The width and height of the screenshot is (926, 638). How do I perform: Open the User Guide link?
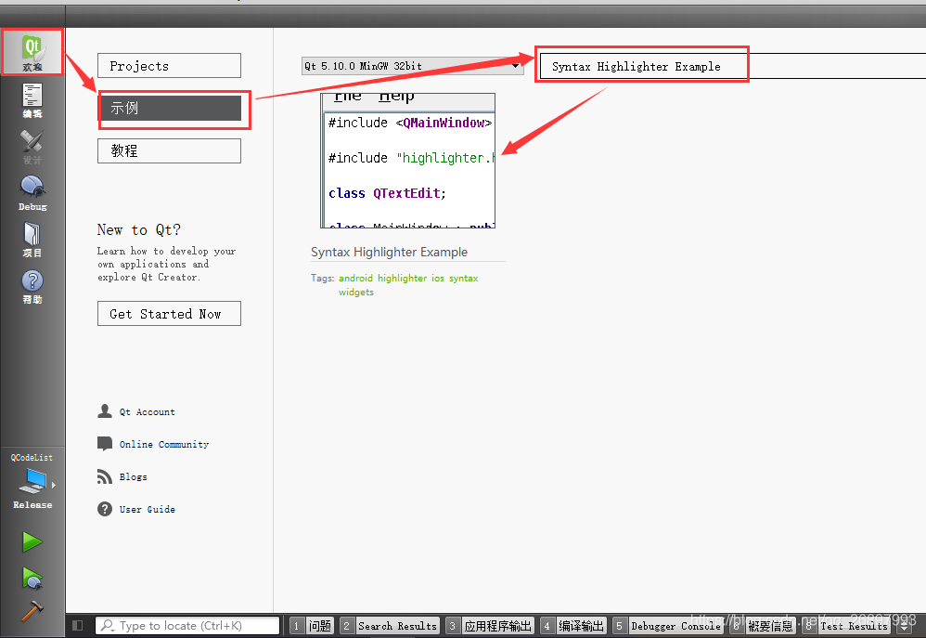tap(147, 509)
